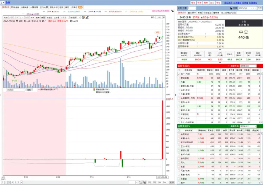This screenshot has width=263, height=185.
Task: Click the 6月 range button below chart
Action: click(154, 182)
